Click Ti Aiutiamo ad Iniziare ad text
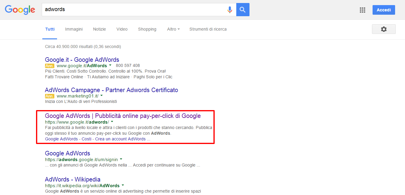 click(x=109, y=77)
